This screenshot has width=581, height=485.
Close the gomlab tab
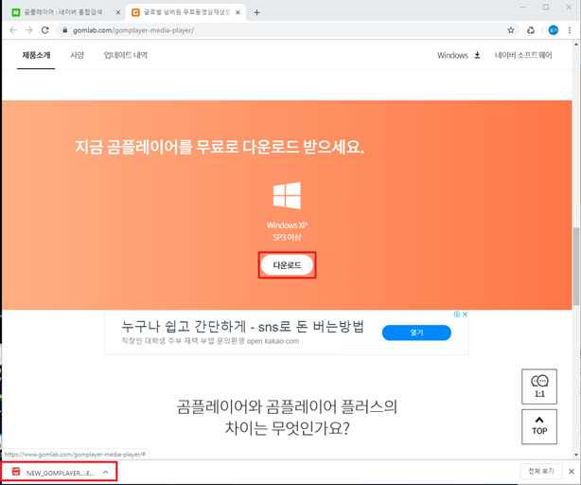tap(238, 12)
